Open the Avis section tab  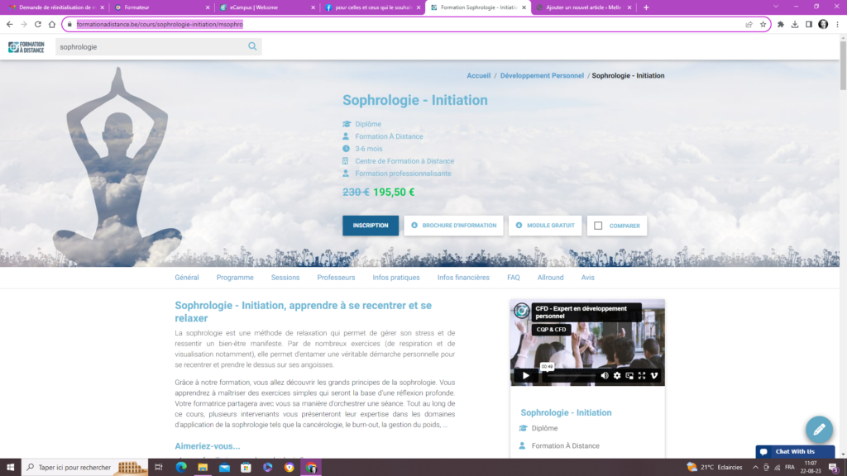point(588,278)
